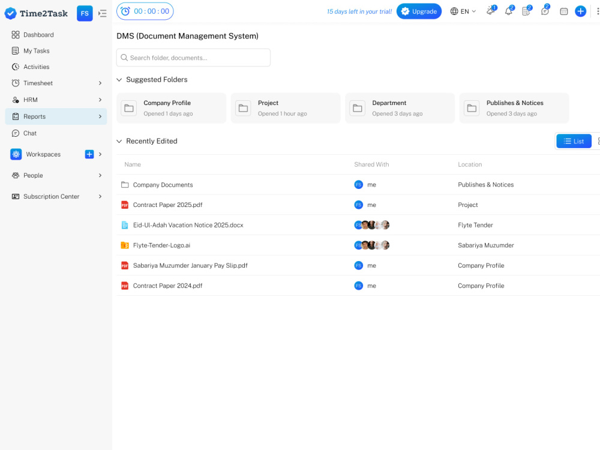Click the Project location in Contract Paper 2025 row
The image size is (600, 450).
[467, 205]
